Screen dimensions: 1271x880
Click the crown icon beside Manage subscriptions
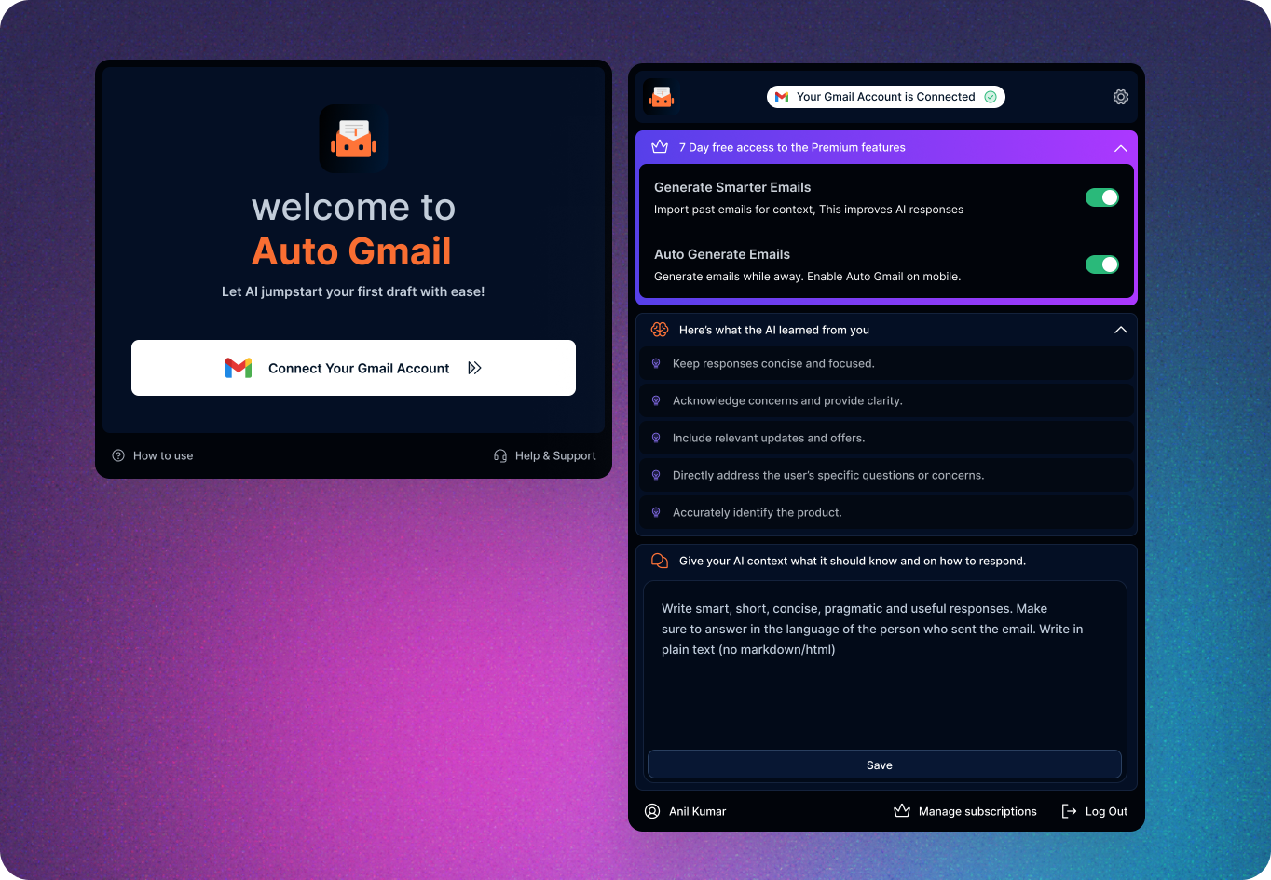coord(901,811)
